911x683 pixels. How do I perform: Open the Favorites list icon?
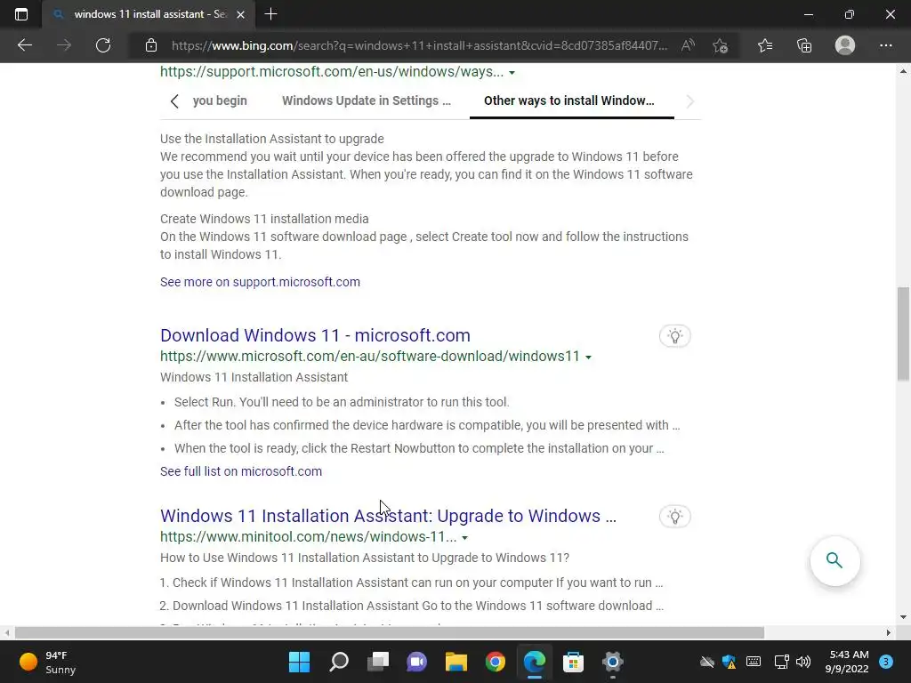pos(765,45)
